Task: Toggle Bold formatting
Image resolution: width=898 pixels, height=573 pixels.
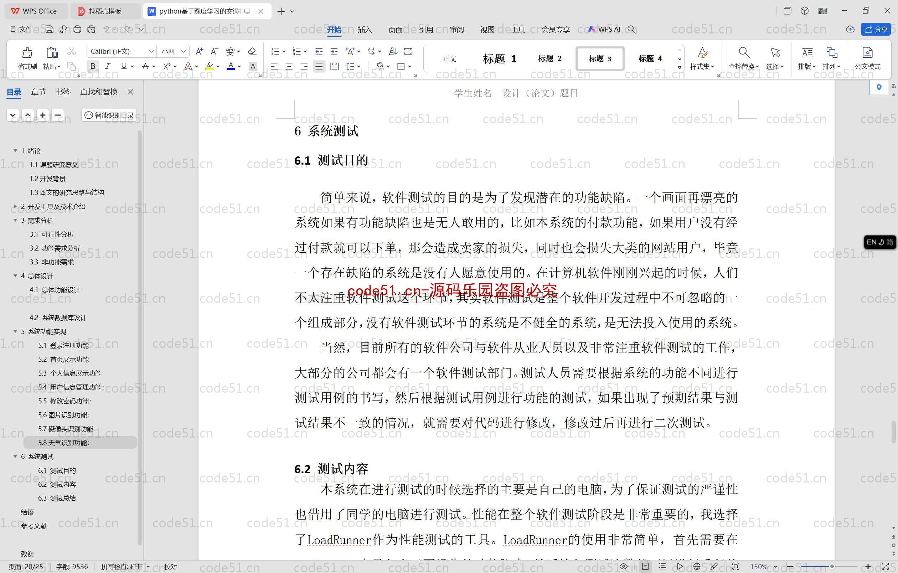Action: click(x=93, y=66)
